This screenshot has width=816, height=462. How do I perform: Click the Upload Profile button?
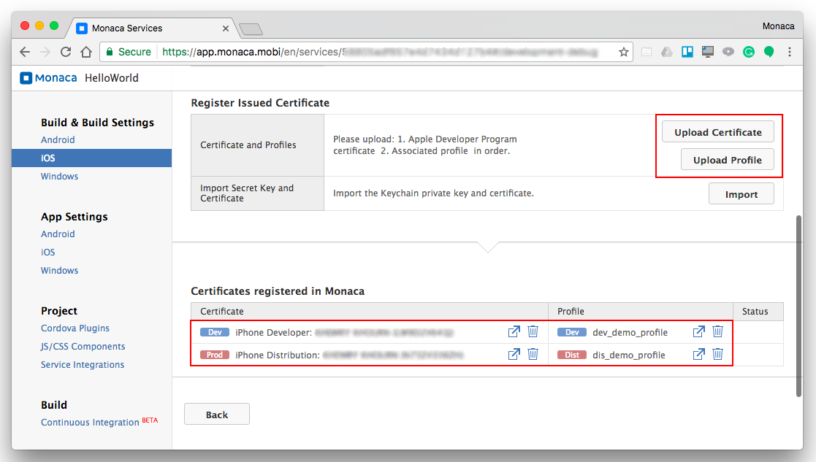[727, 160]
